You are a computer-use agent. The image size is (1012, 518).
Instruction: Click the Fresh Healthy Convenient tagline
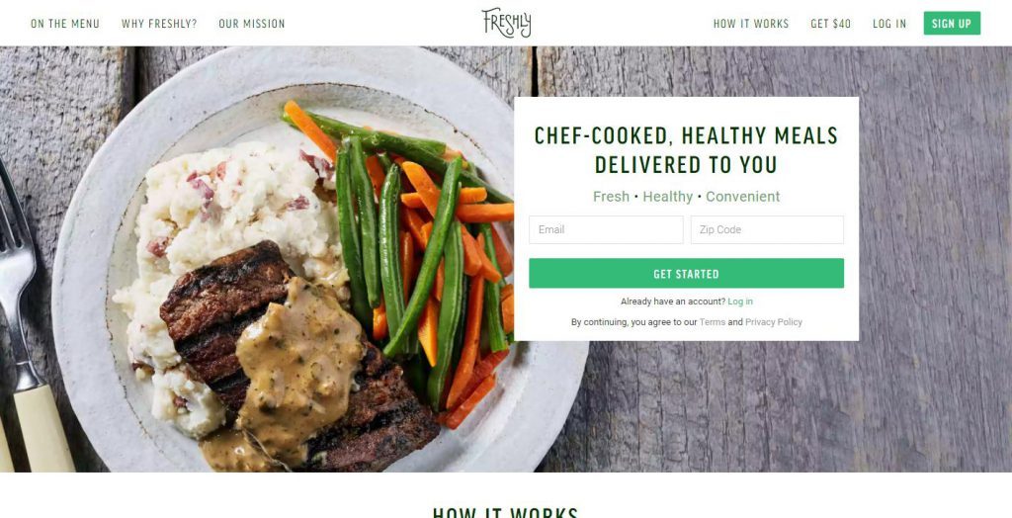coord(686,197)
